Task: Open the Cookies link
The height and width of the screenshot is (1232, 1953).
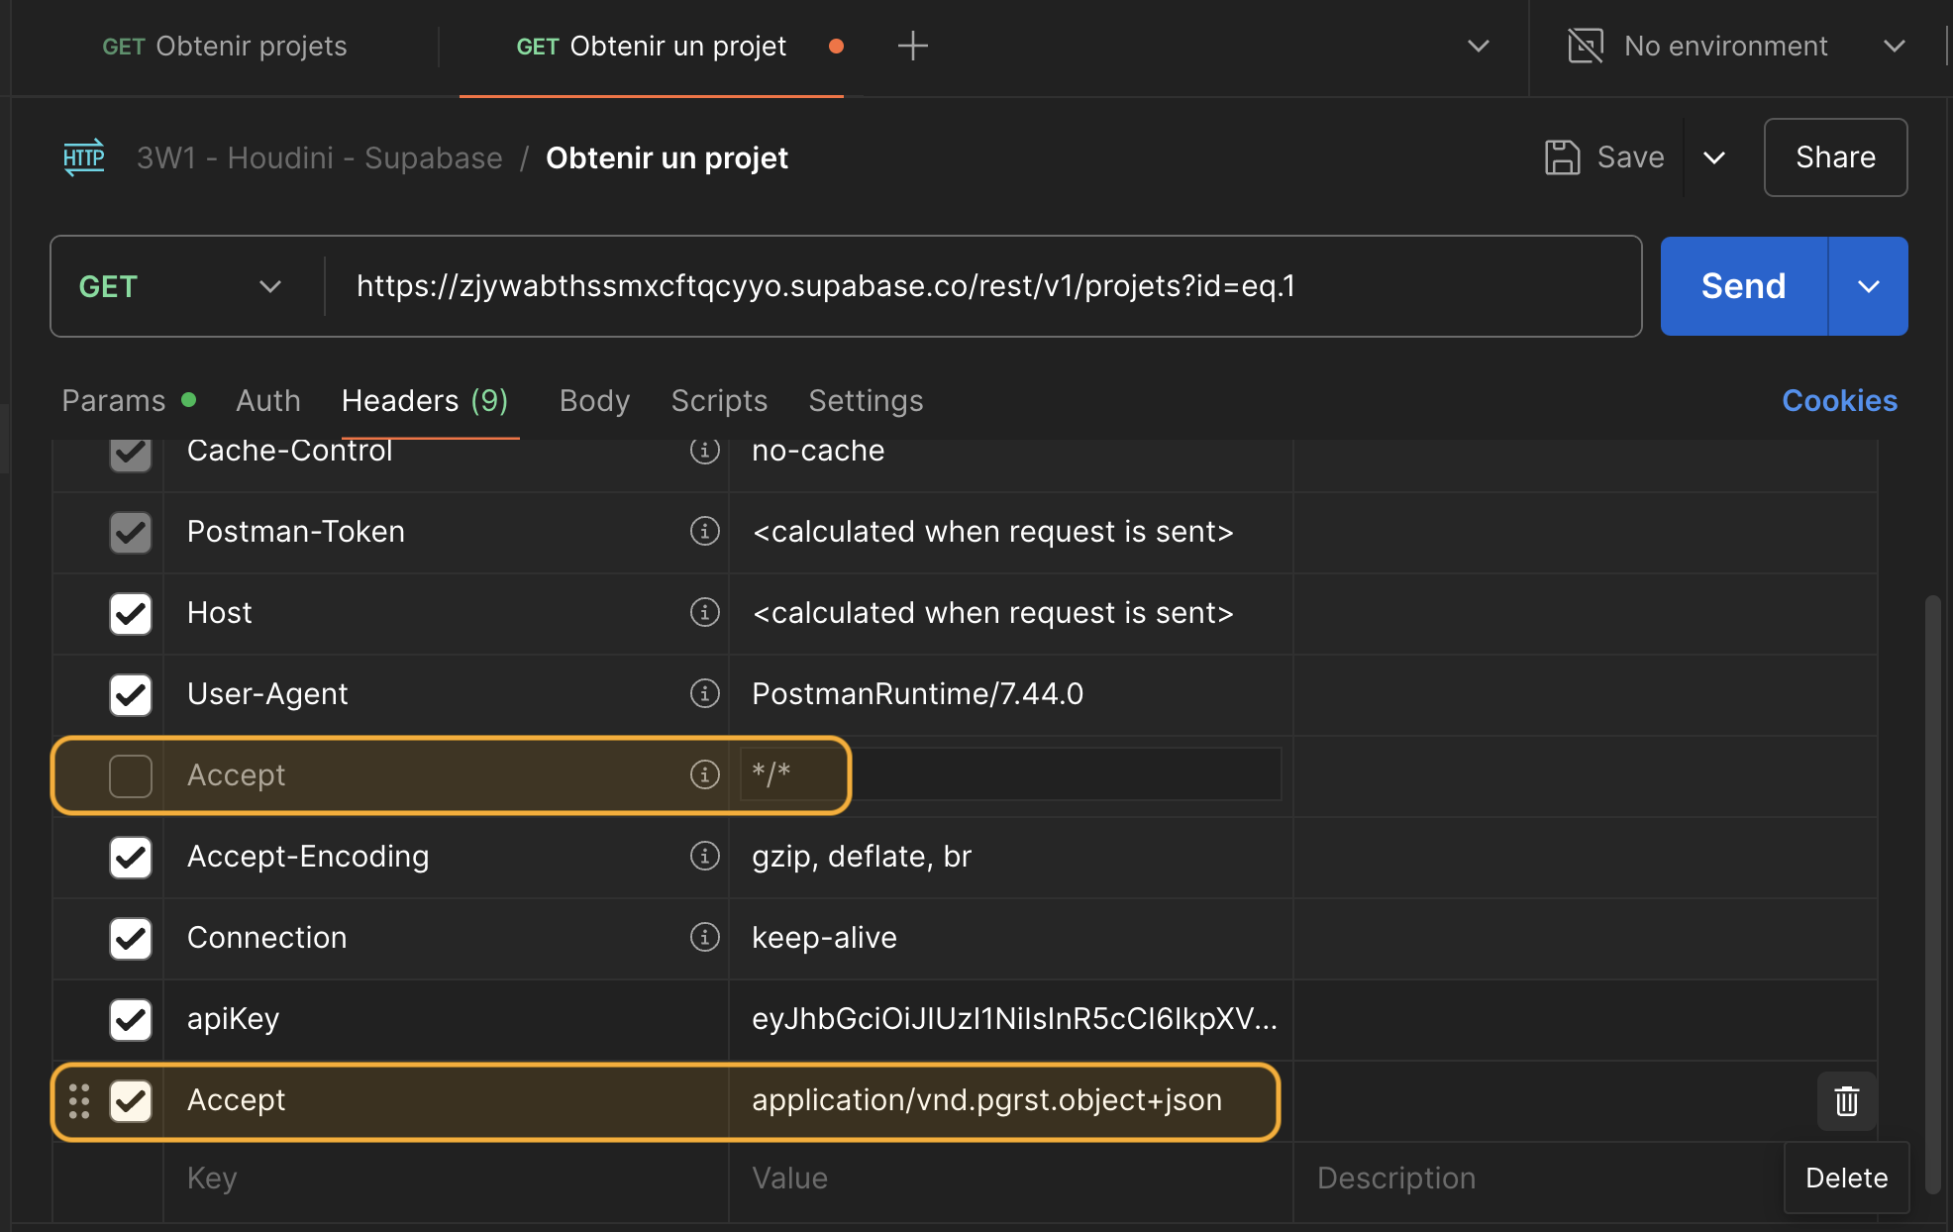Action: [1839, 400]
